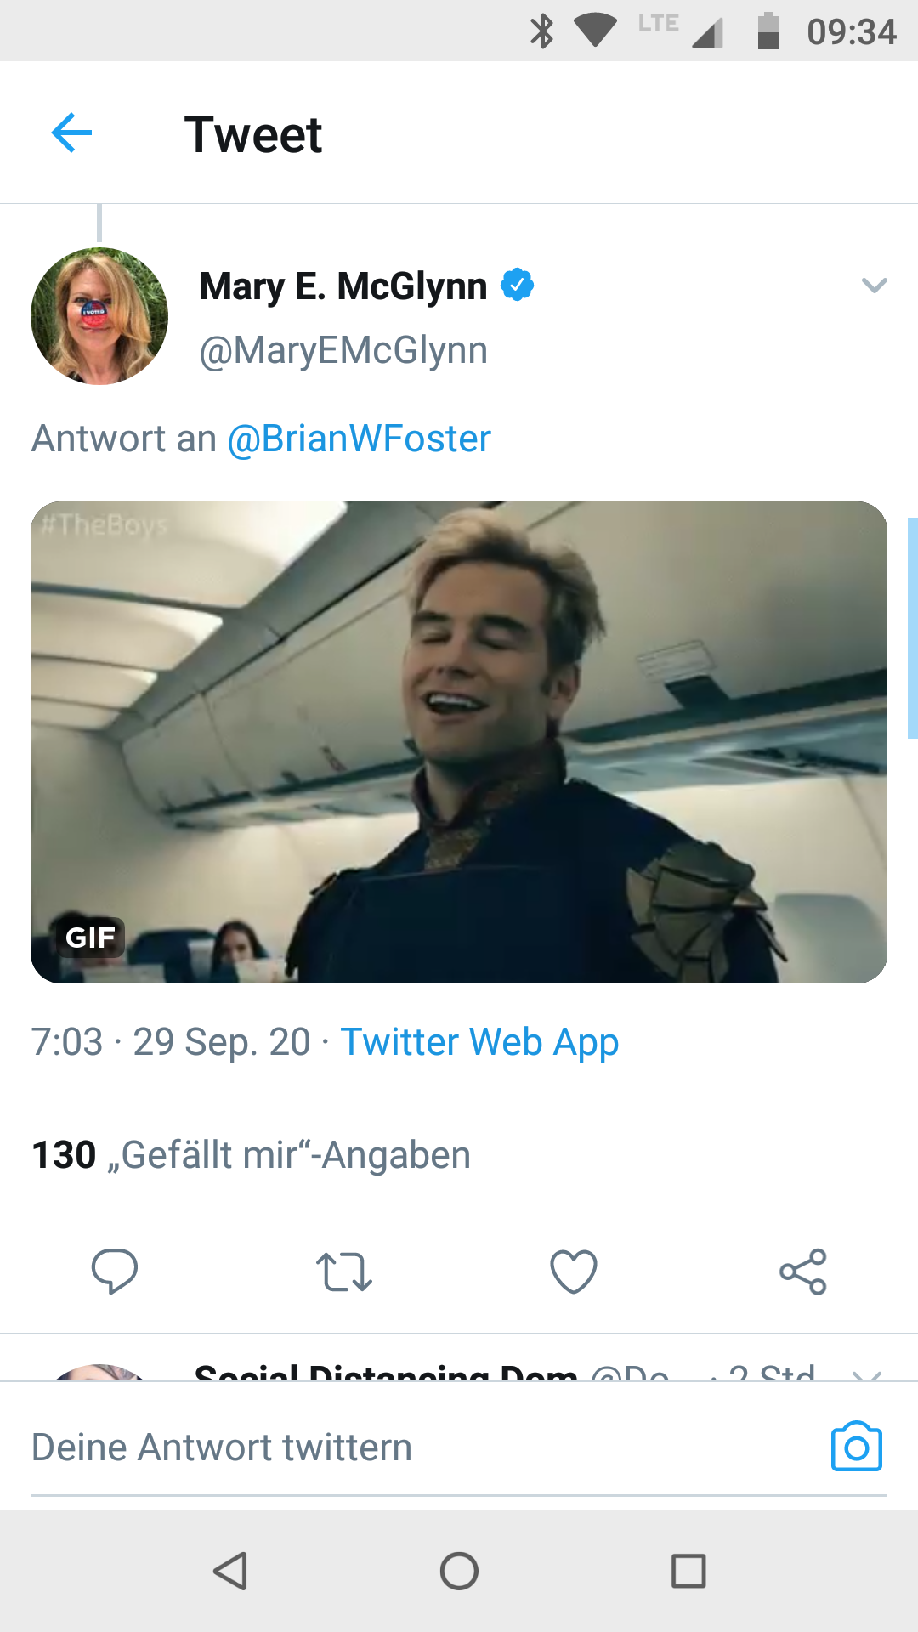Expand options chevron on the reply below
Image resolution: width=918 pixels, height=1632 pixels.
[x=867, y=1374]
